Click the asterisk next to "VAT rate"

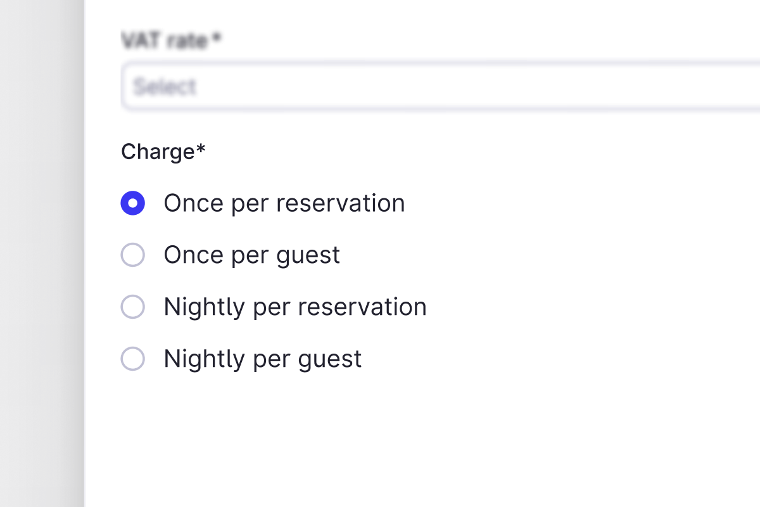217,39
